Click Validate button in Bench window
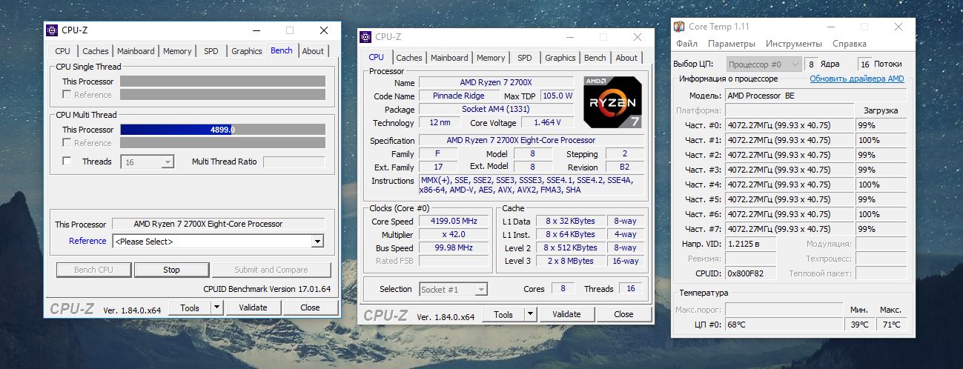 click(253, 307)
